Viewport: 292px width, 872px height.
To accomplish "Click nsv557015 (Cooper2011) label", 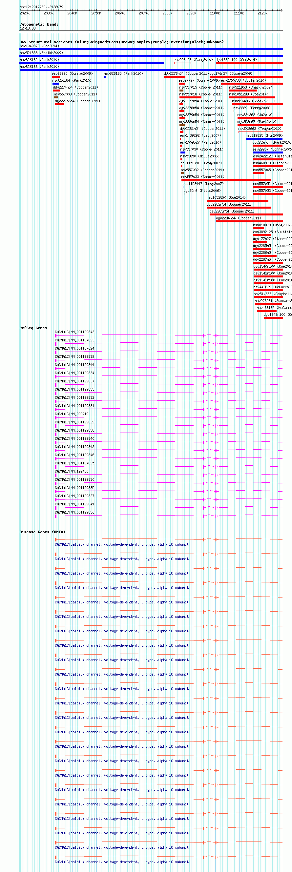I will (x=201, y=87).
